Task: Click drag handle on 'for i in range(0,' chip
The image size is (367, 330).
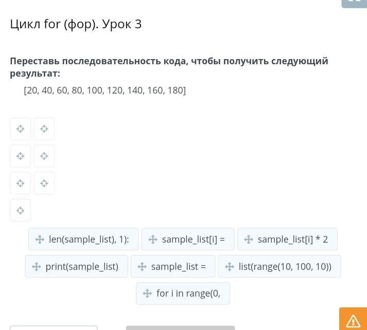Action: click(147, 294)
